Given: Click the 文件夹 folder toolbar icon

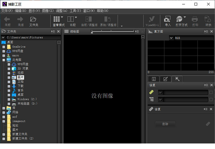Looking at the screenshot, I should pyautogui.click(x=33, y=19).
